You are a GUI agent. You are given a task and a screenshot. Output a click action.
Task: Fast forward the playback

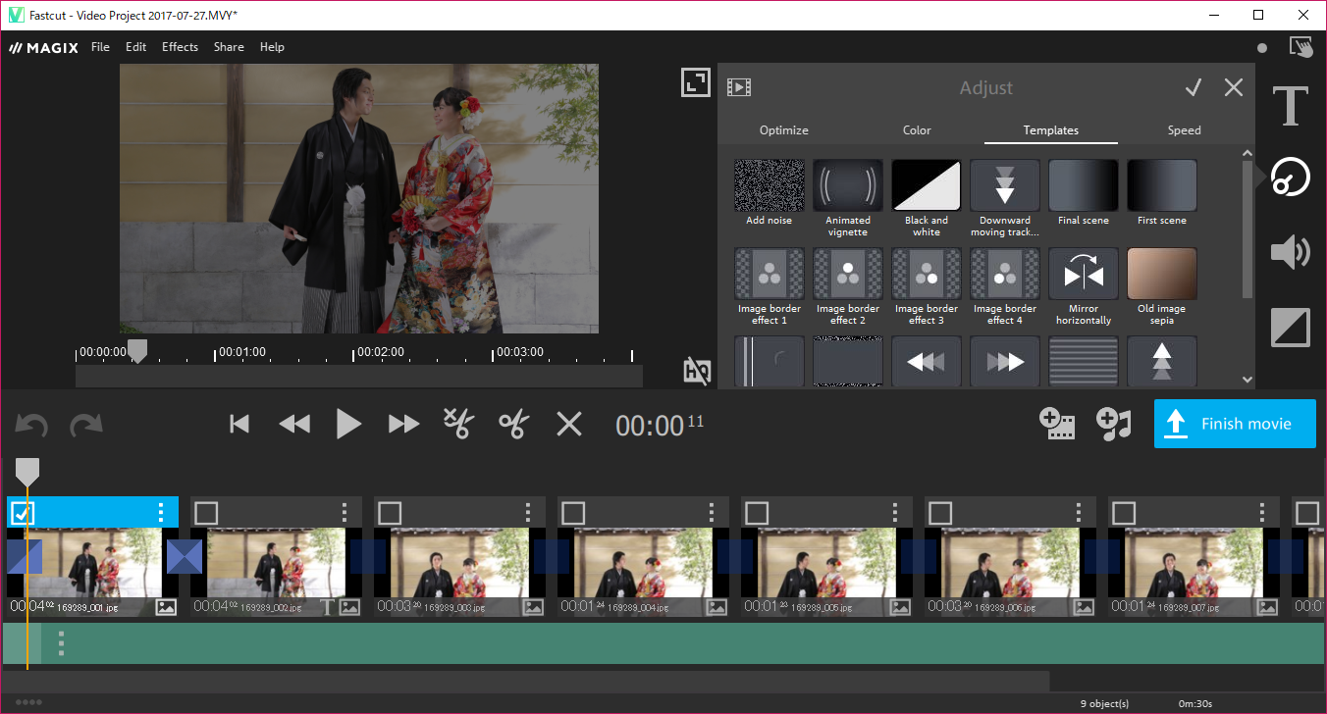point(403,424)
